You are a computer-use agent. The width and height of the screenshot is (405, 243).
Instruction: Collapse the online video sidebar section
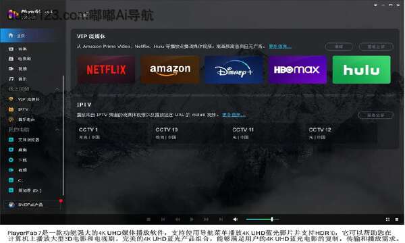57,89
